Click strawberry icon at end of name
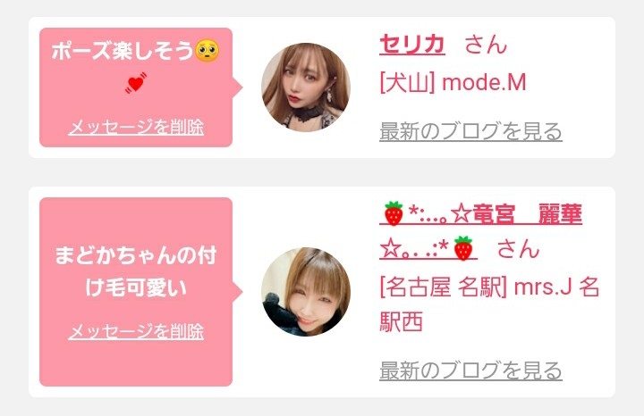644x416 pixels. pyautogui.click(x=463, y=248)
